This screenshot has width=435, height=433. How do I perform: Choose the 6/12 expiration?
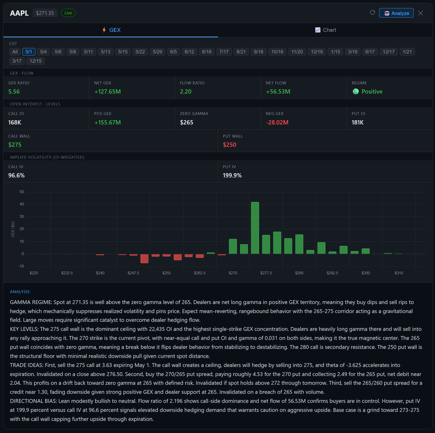(x=189, y=52)
